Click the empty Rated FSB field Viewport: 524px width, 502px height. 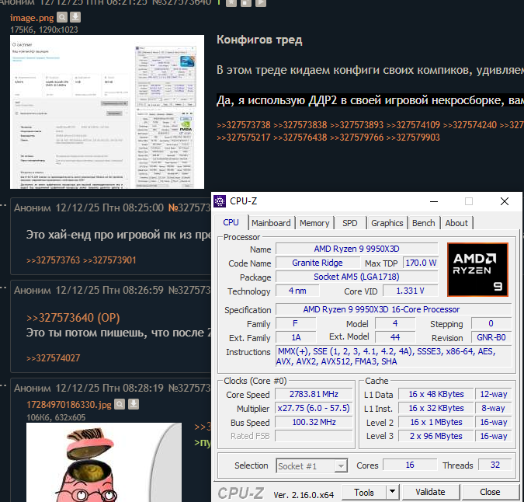[x=314, y=437]
